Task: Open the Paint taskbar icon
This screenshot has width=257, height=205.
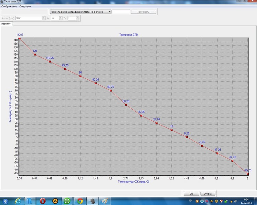Action: coord(105,201)
